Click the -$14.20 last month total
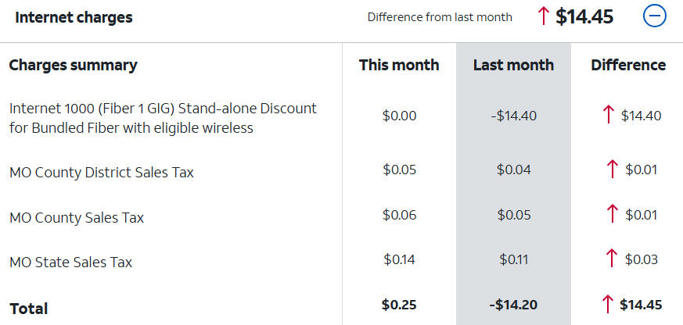The image size is (683, 325). [x=513, y=305]
